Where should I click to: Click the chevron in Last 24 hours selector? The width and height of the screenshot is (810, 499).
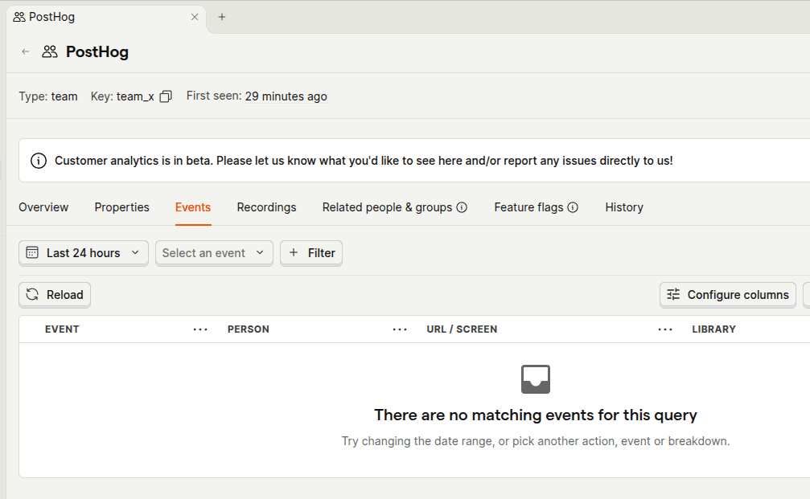click(x=135, y=252)
